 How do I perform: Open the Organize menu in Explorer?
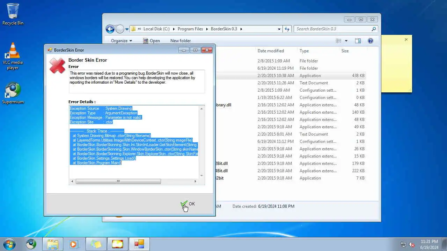pyautogui.click(x=122, y=41)
